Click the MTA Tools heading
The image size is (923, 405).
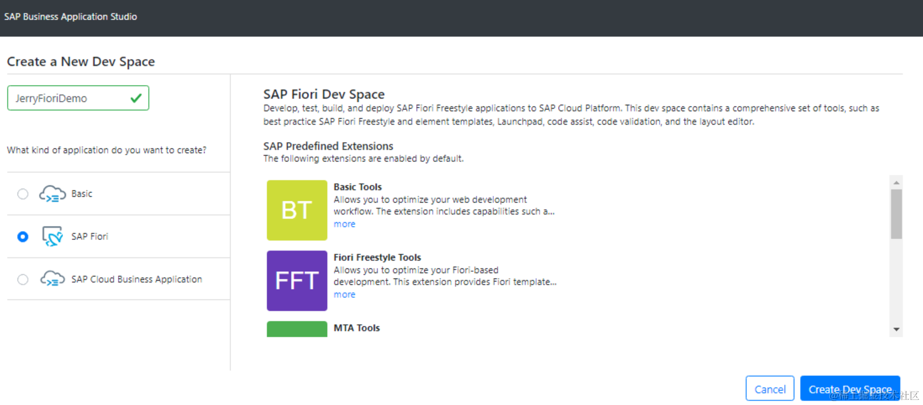pos(357,328)
